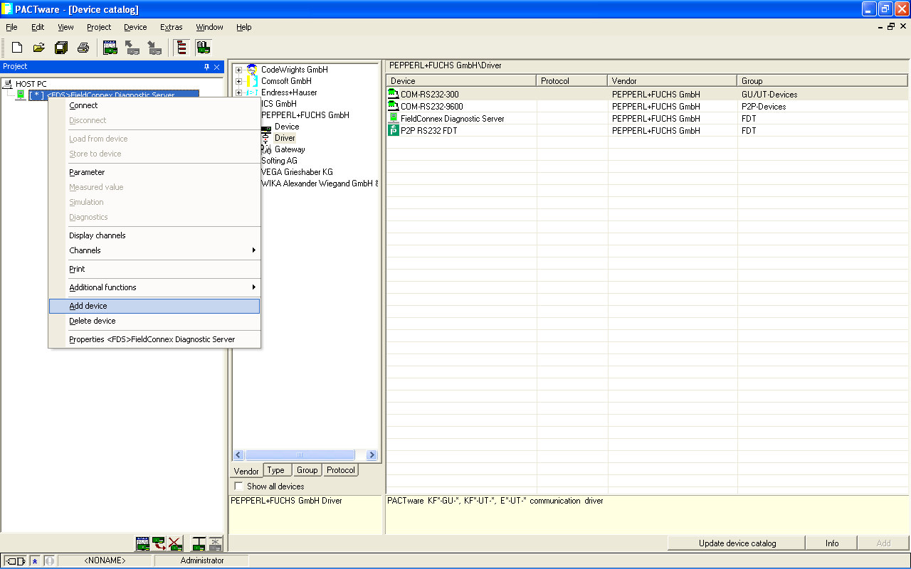
Task: Click the CodeWrights GmbH vendor icon
Action: point(251,70)
